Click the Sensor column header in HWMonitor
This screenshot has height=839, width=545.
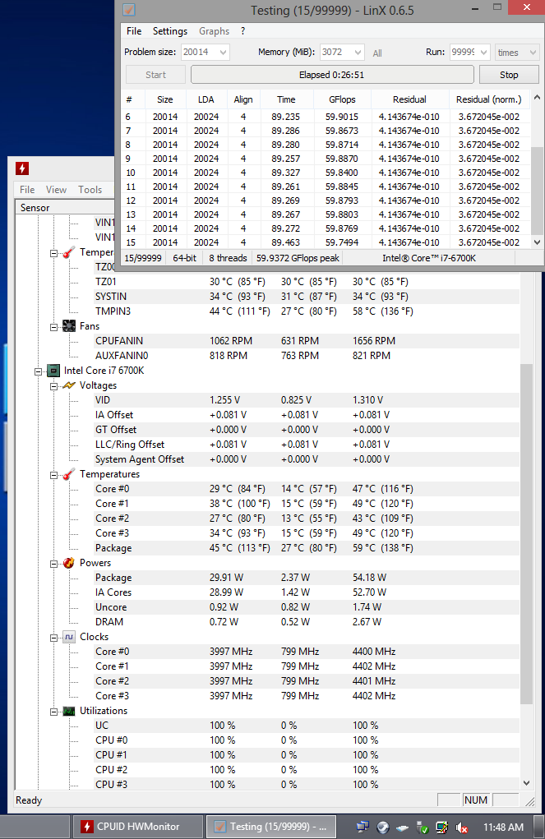[65, 208]
